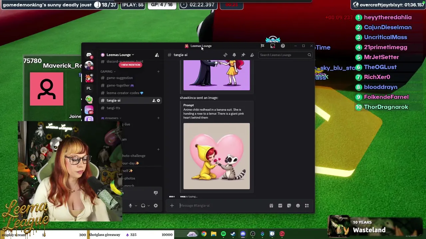
Task: Click the partly hidden photo-challenge channel
Action: click(x=133, y=156)
